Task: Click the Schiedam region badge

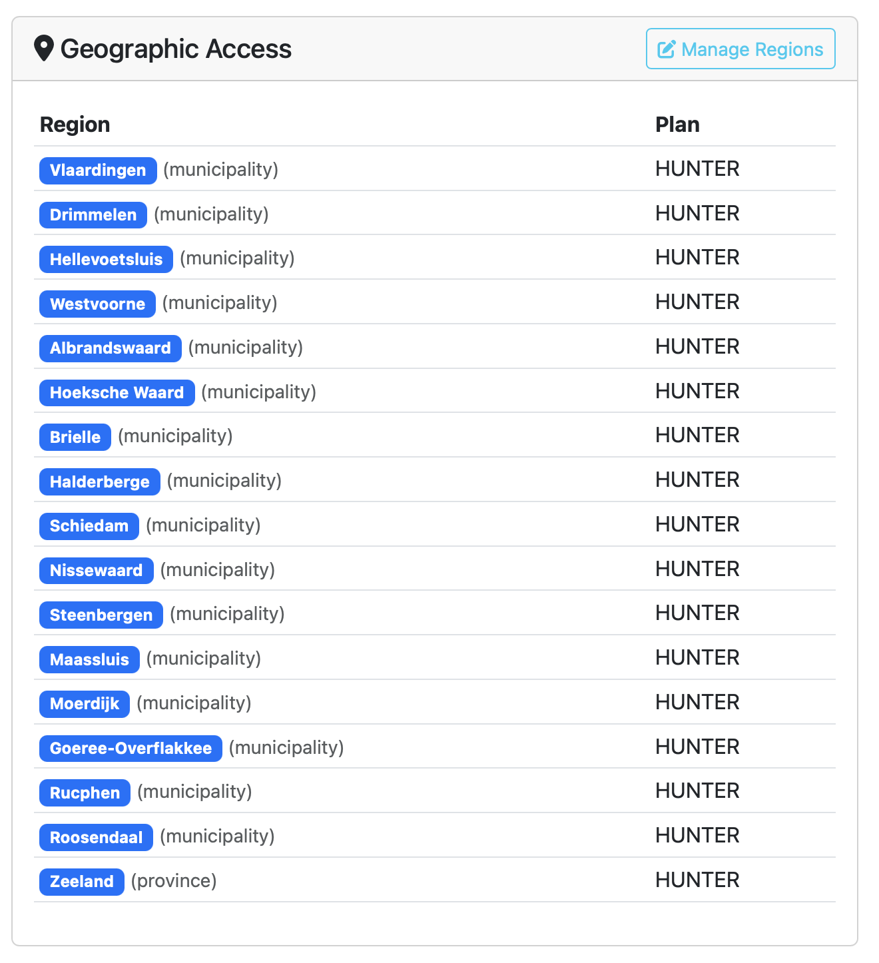Action: point(89,526)
